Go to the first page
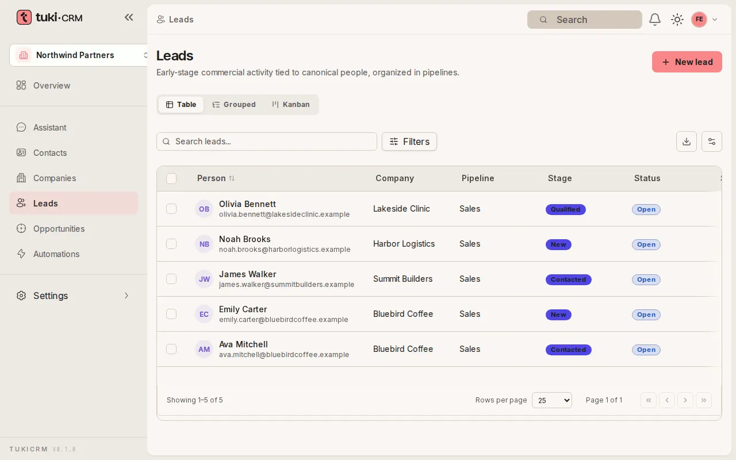This screenshot has width=736, height=460. (649, 400)
